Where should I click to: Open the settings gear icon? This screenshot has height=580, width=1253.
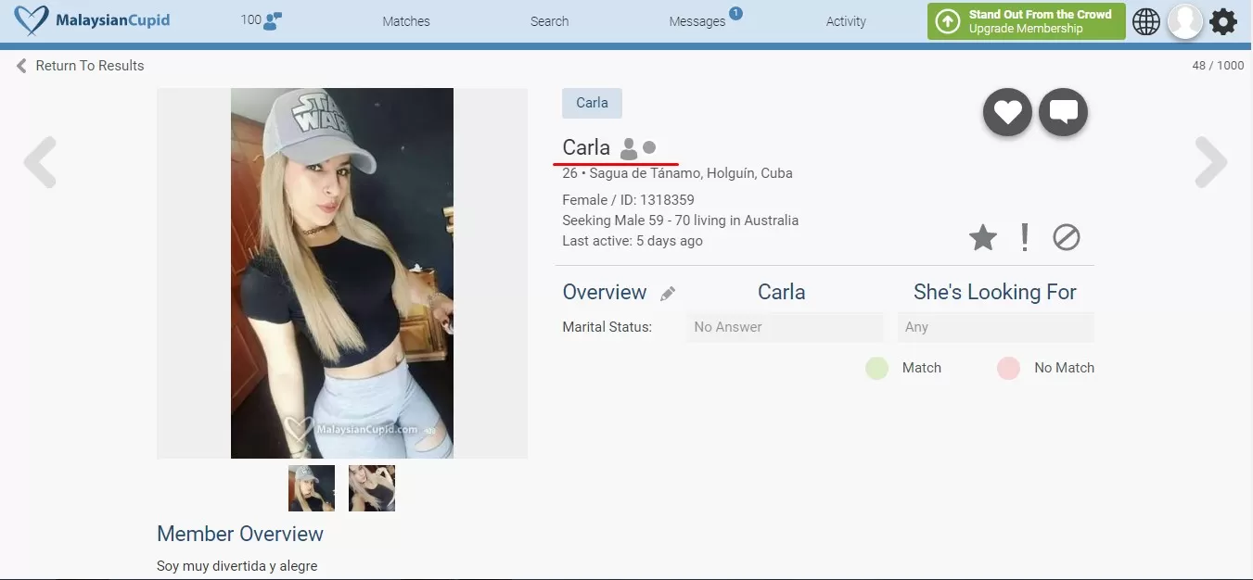coord(1223,21)
